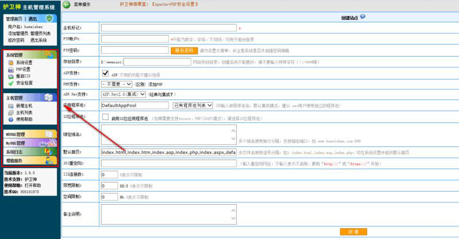Click the FTP帐户 input field
Screen dimensions: 459x239
tap(135, 39)
